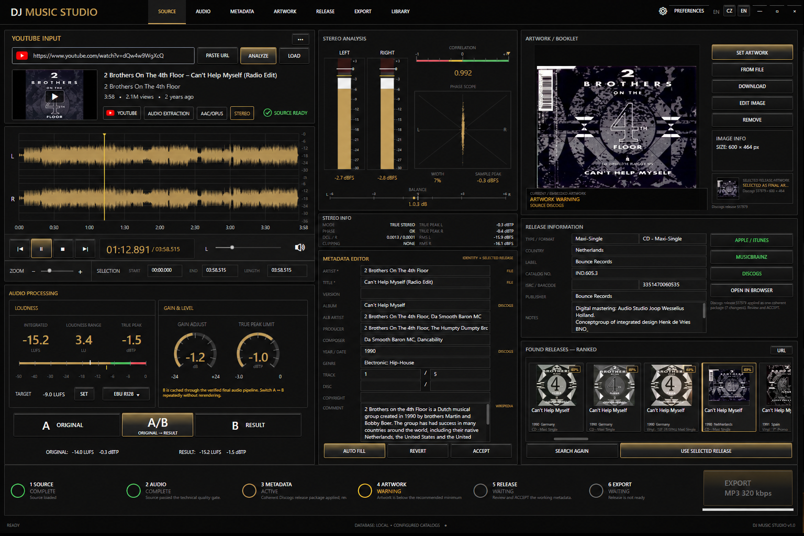Open the three-dots menu in YouTube Input
Screen dimensions: 804x536
click(x=300, y=39)
